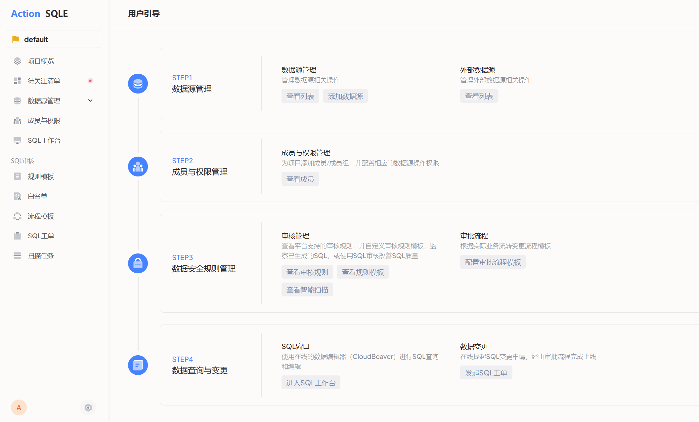Screen dimensions: 699x422
Task: Click the 白名单 whitelist icon in sidebar
Action: pos(17,196)
